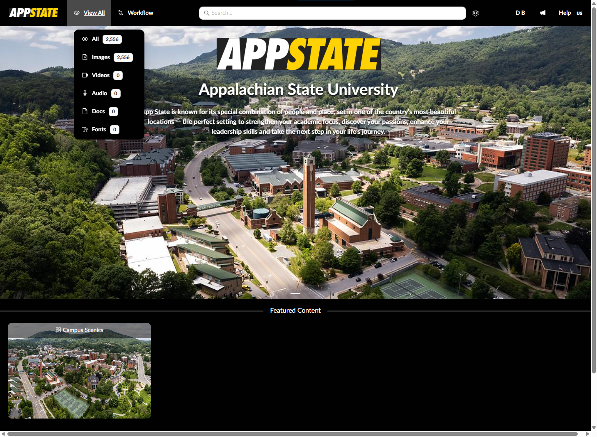This screenshot has width=597, height=437.
Task: Click the APPSTATE logo in the header
Action: point(34,13)
